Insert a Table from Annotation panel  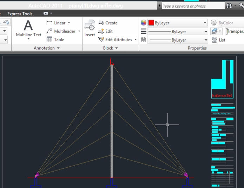click(x=55, y=39)
